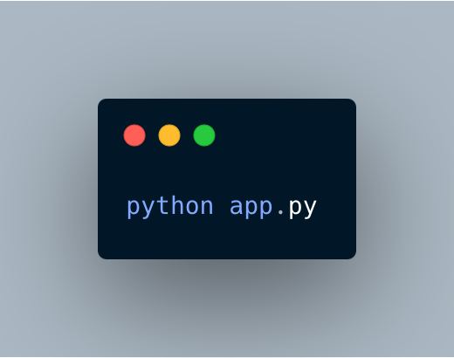Click the red close dot

[134, 135]
